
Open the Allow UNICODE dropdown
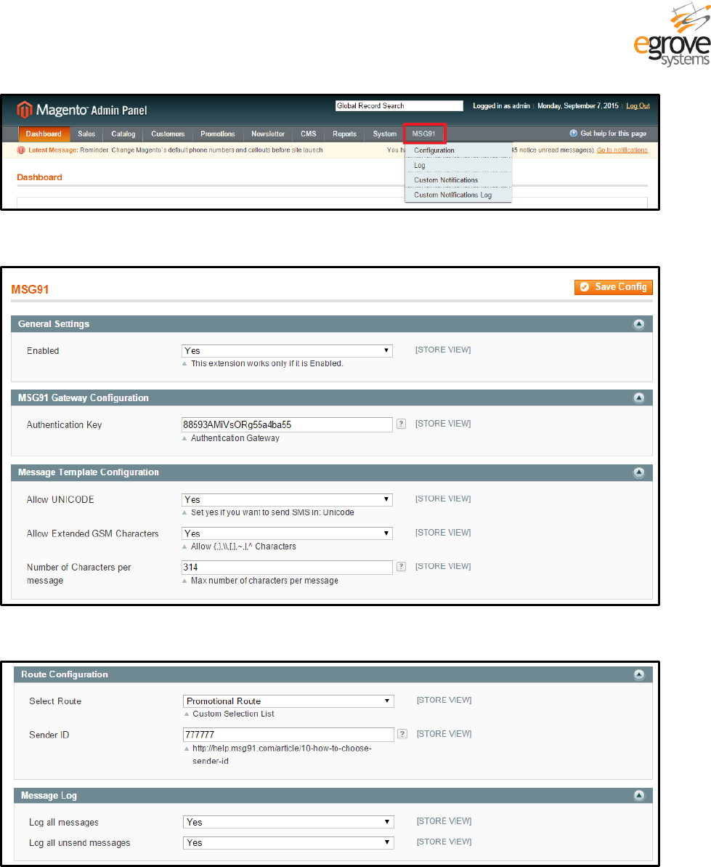pyautogui.click(x=288, y=499)
